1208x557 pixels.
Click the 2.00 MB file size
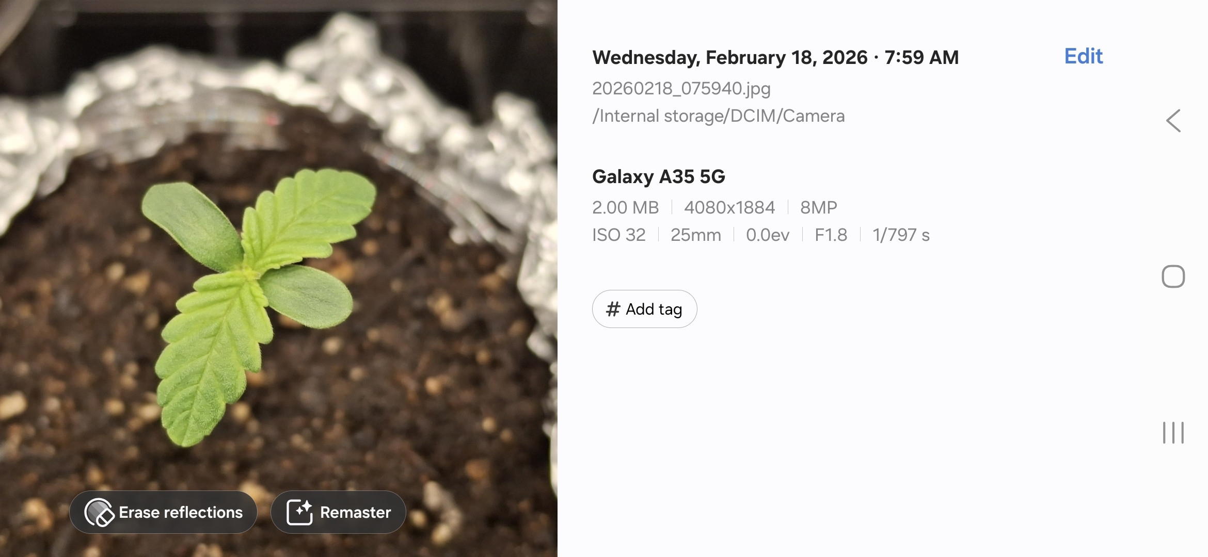625,207
